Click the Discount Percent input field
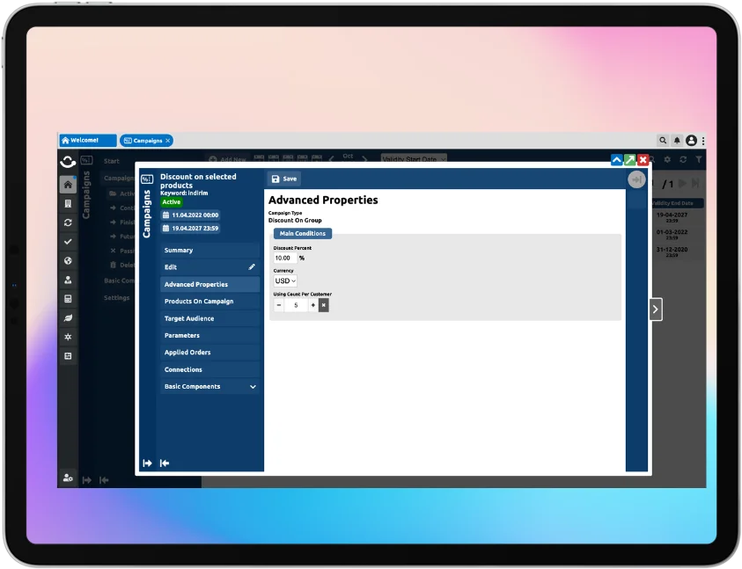This screenshot has width=742, height=569. pos(283,258)
